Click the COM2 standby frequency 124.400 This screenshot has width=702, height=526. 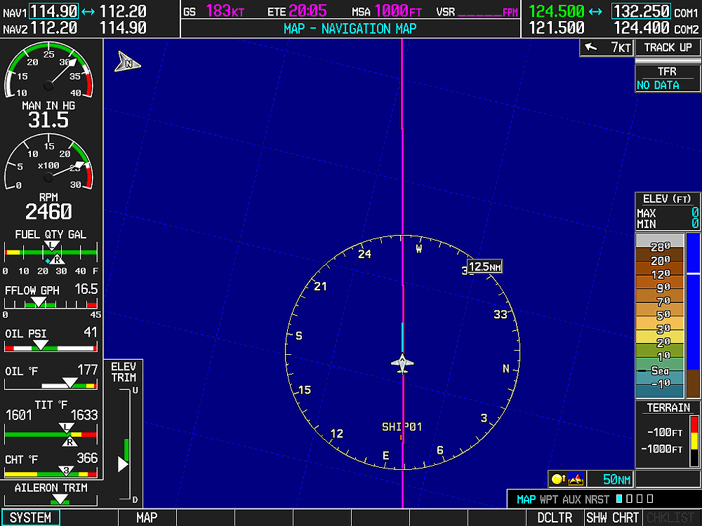(641, 28)
